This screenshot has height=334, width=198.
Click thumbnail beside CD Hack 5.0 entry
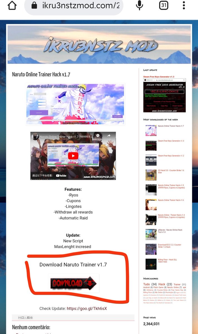[x=151, y=175]
